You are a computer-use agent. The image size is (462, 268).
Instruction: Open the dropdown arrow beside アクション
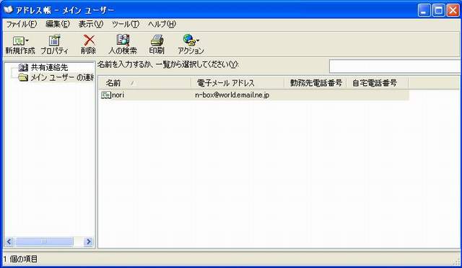coord(198,40)
